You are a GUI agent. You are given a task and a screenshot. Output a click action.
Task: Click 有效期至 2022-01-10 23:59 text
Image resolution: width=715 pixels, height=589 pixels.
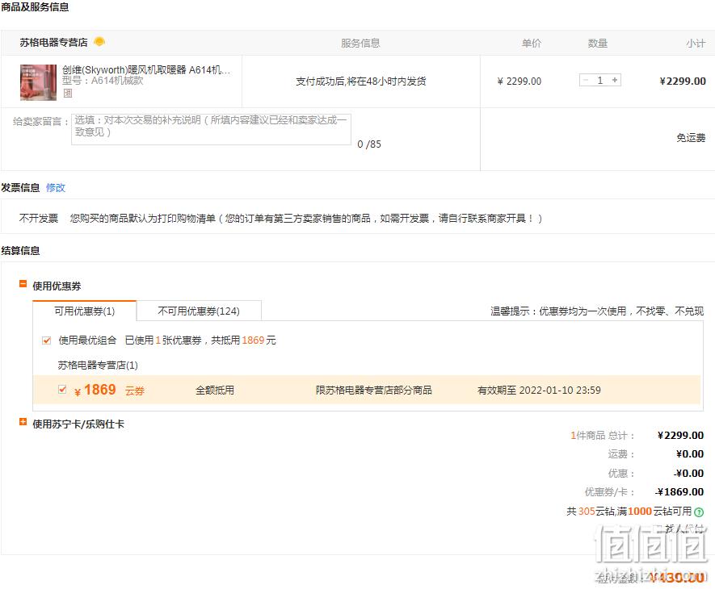[539, 390]
